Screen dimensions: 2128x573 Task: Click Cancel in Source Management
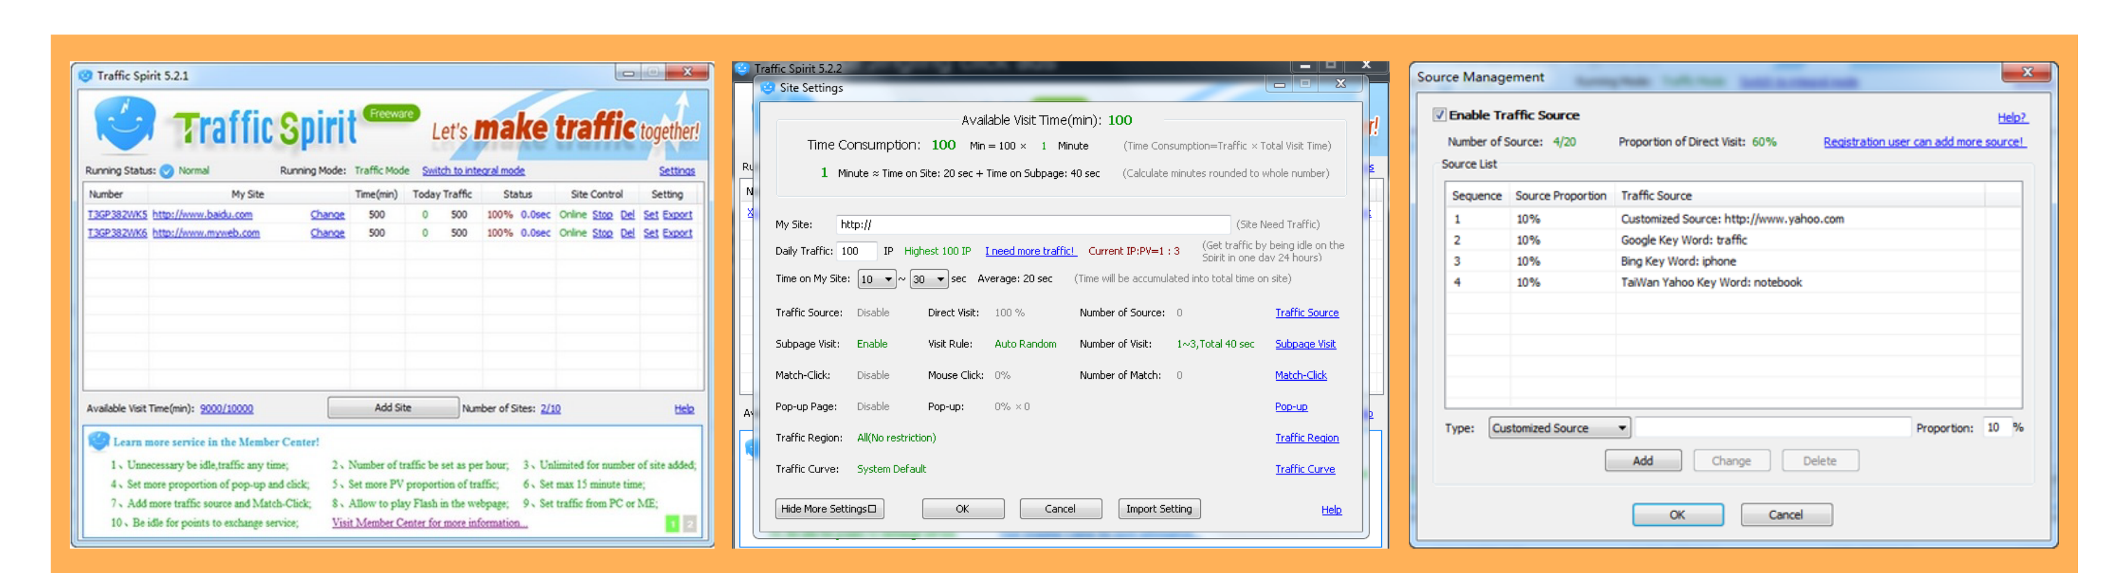[x=1786, y=515]
